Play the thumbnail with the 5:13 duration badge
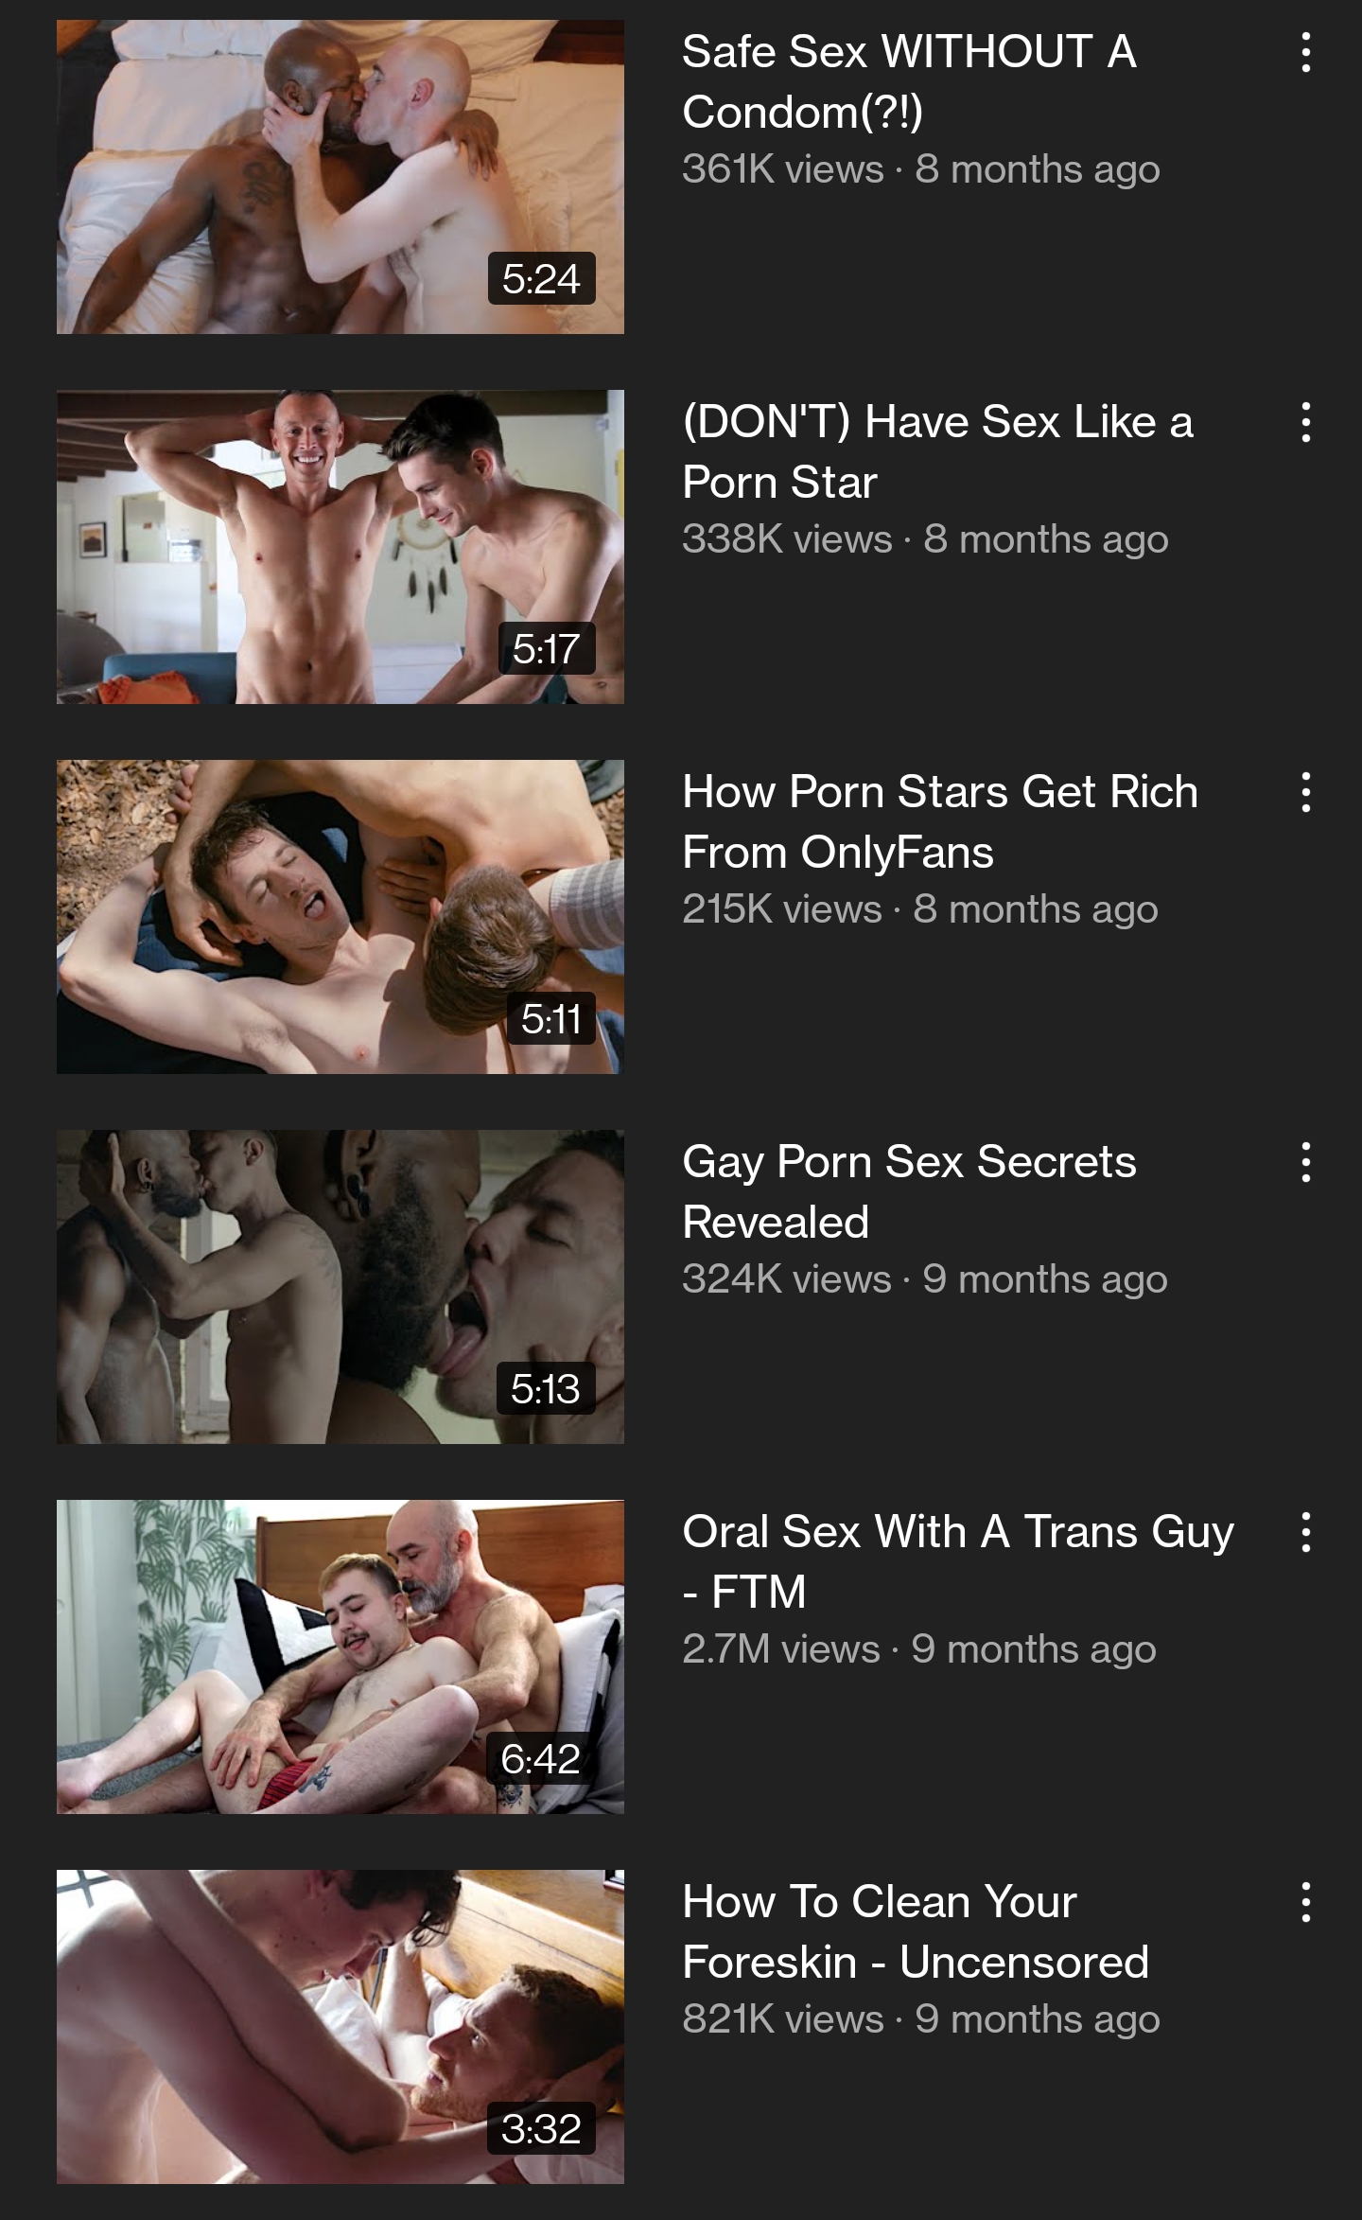Image resolution: width=1362 pixels, height=2220 pixels. click(x=340, y=1287)
